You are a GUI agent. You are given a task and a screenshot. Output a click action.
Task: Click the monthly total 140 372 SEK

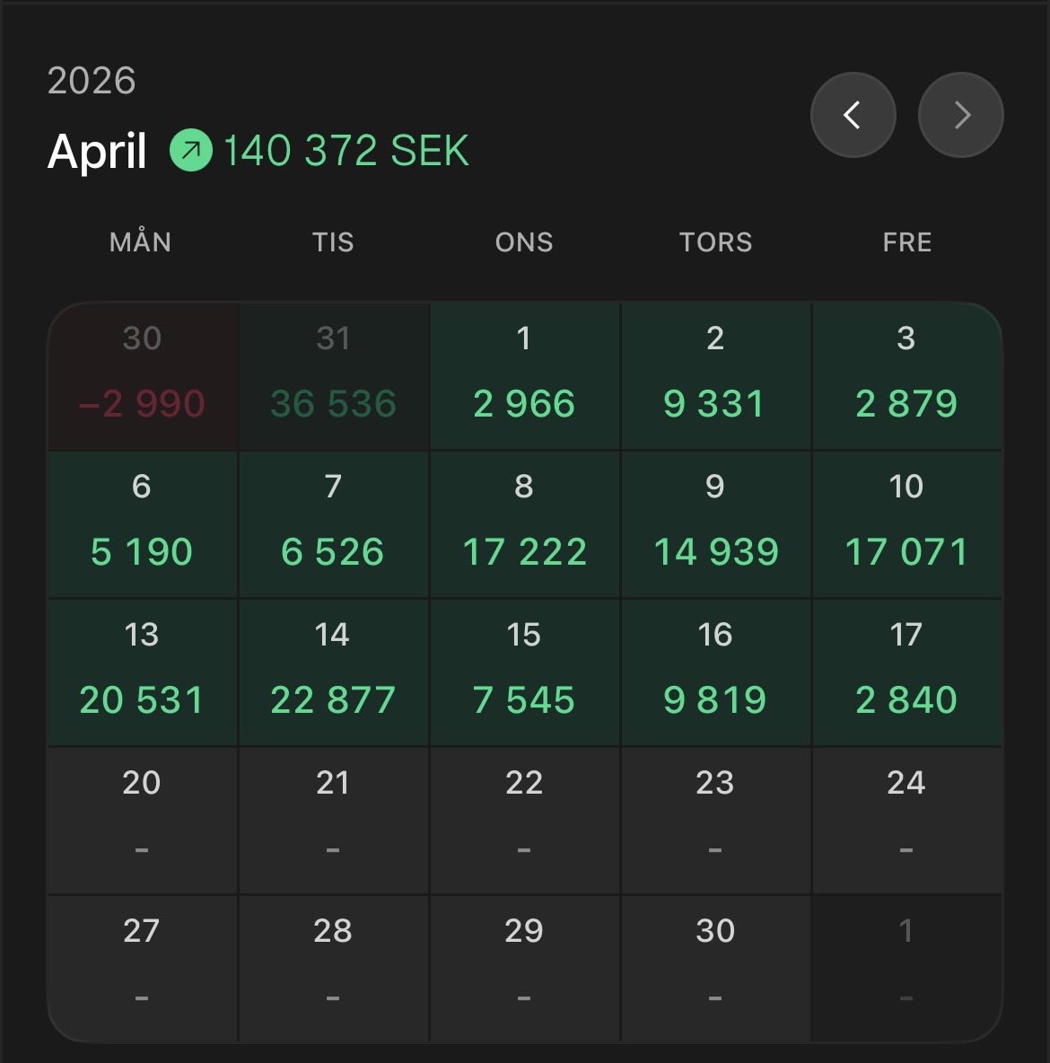346,150
